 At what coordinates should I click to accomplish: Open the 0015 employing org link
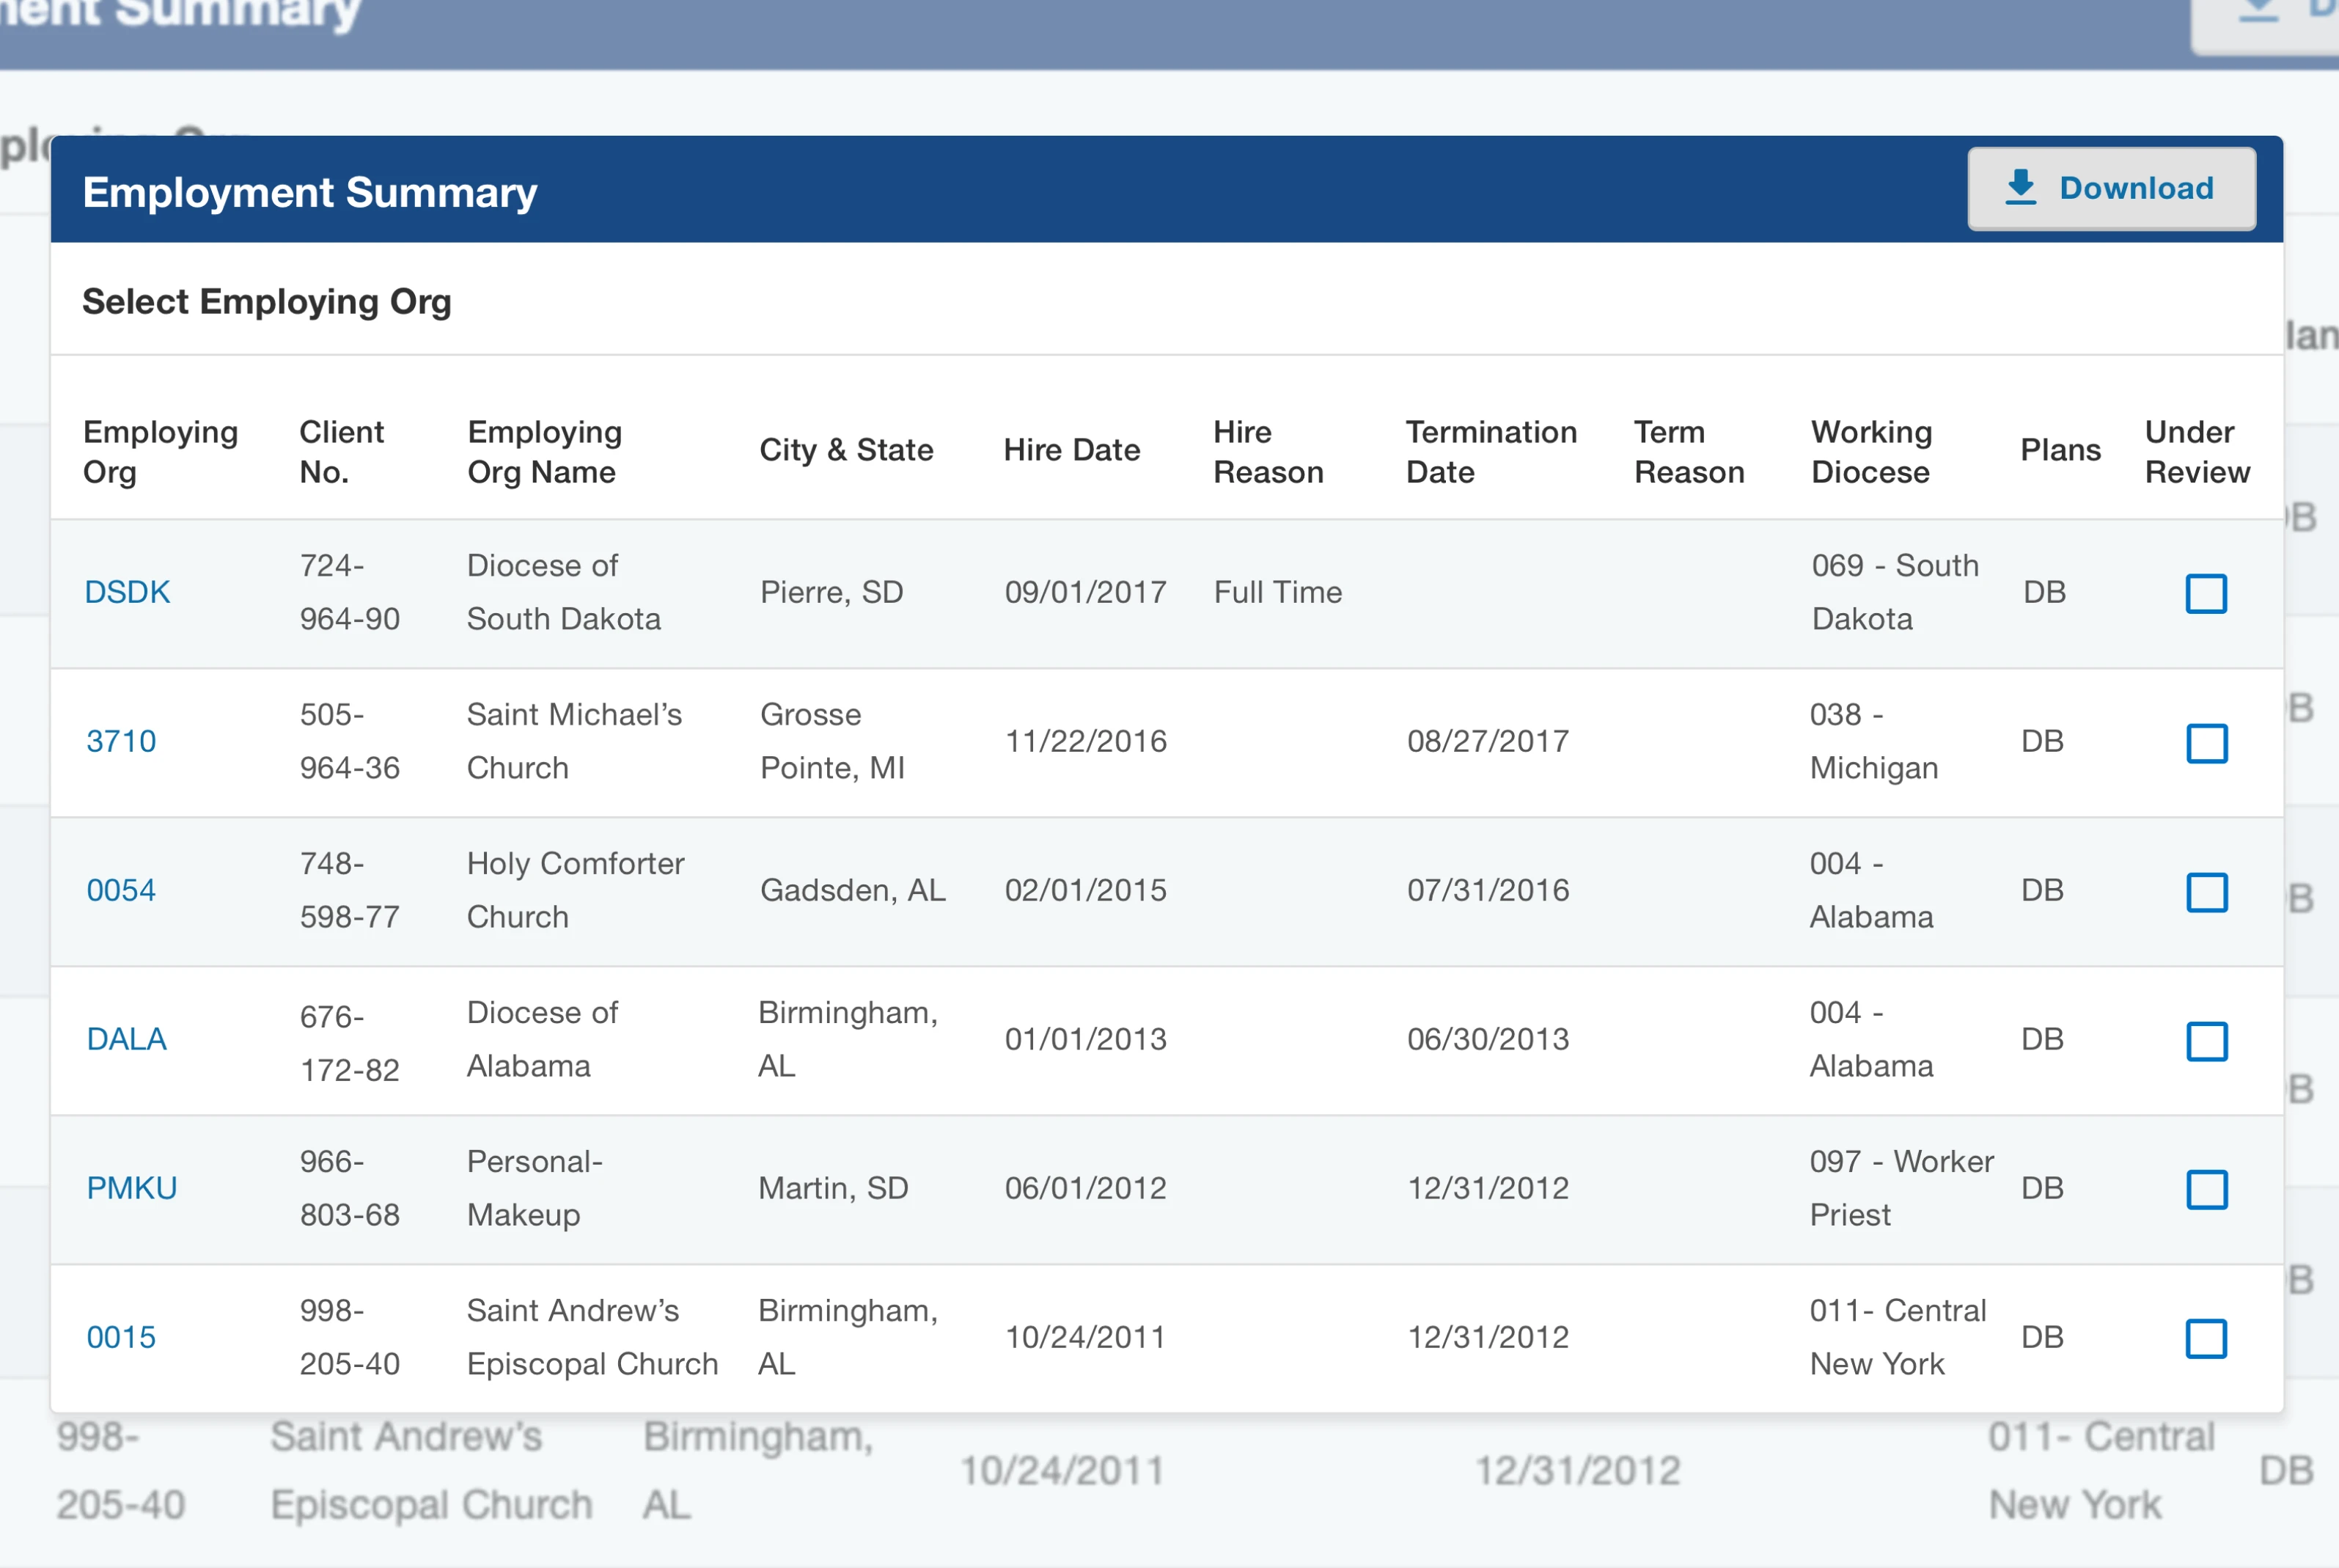[121, 1337]
